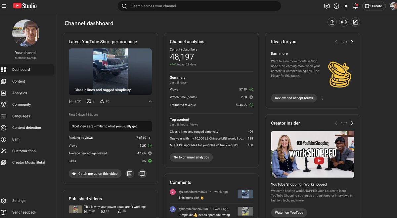
Task: Open One year with my 10,000 LB Chinese Lift
Action: [207, 138]
